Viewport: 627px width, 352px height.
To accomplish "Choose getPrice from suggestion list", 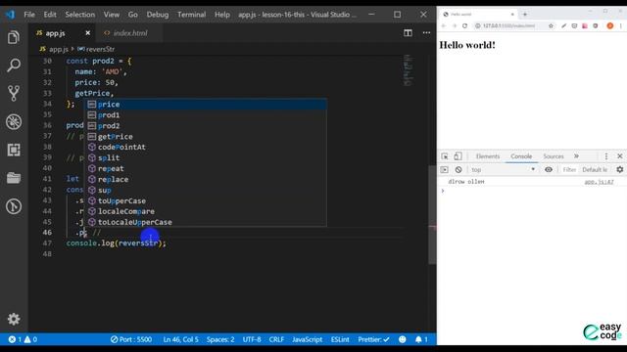I will click(207, 137).
